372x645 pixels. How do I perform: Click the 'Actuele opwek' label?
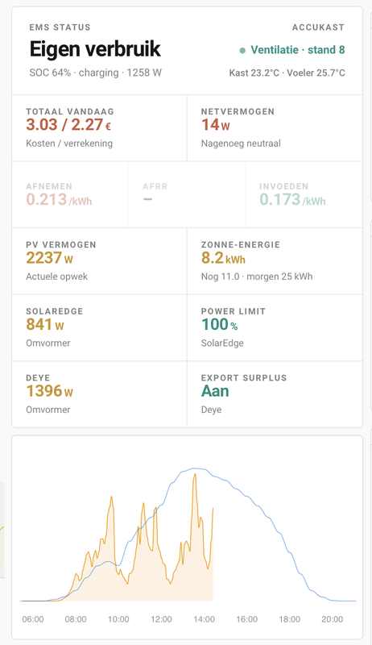[x=56, y=277]
